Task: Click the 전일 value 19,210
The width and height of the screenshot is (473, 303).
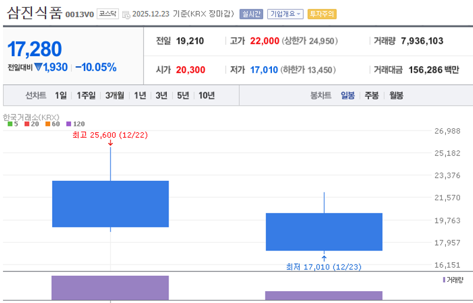Action: (x=190, y=41)
